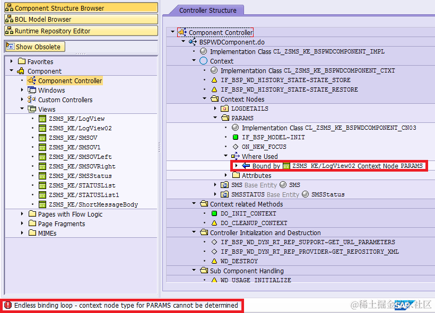This screenshot has width=435, height=313.
Task: Click the Show Obsolete button
Action: 35,47
